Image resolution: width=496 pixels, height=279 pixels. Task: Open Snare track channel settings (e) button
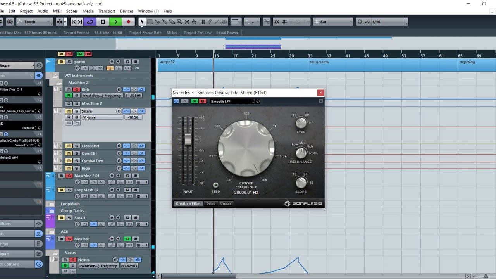[119, 111]
